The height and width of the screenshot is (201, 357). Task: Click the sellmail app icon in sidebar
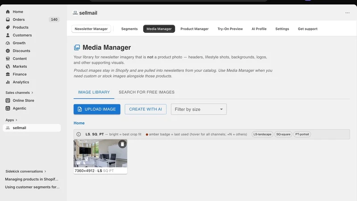click(x=8, y=128)
